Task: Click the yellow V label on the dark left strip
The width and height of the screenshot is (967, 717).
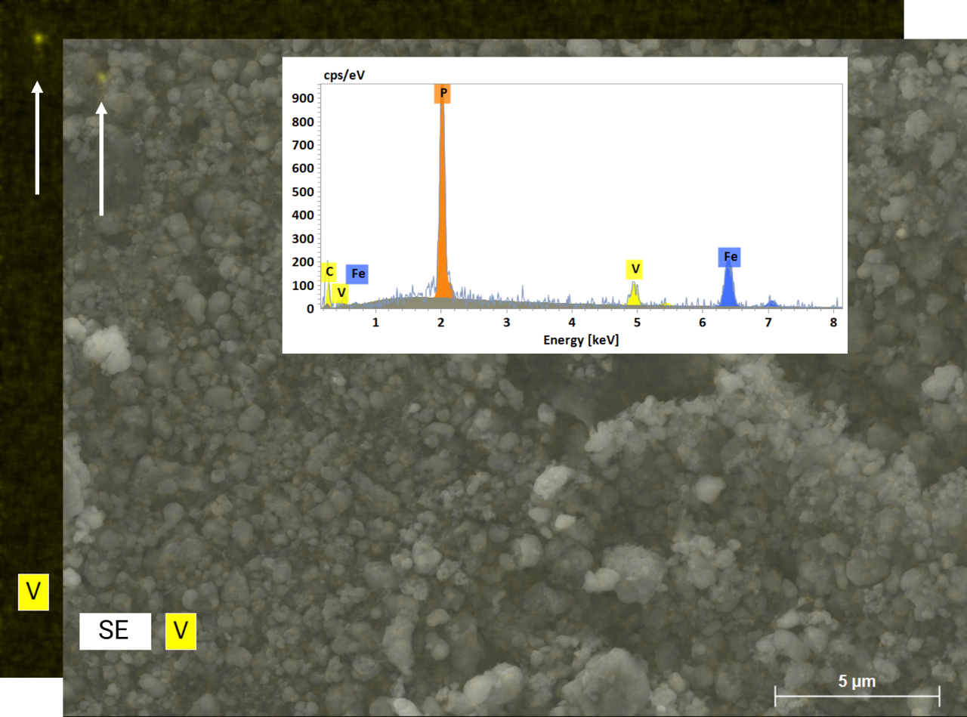Action: tap(33, 592)
